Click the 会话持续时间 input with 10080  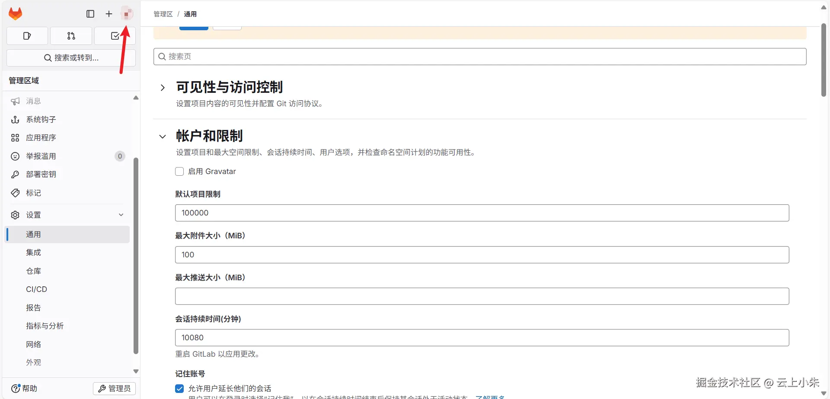482,338
